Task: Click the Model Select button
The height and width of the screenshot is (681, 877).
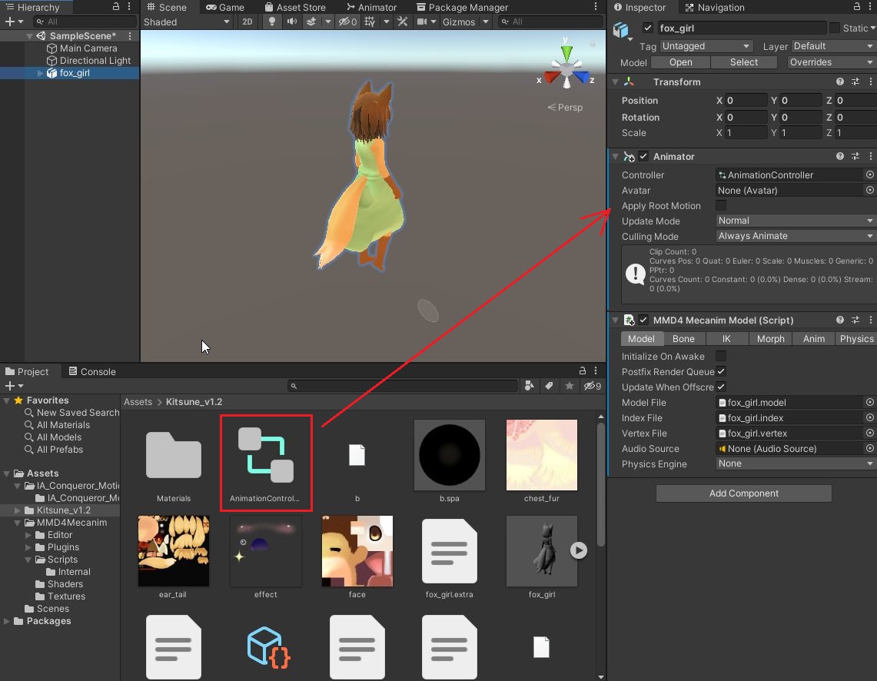Action: point(743,62)
